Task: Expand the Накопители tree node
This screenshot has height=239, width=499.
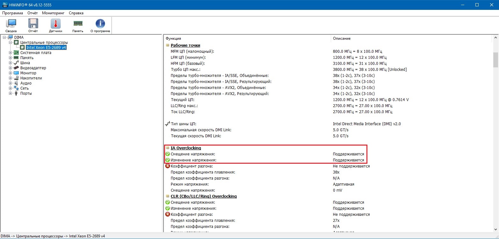Action: tap(11, 78)
